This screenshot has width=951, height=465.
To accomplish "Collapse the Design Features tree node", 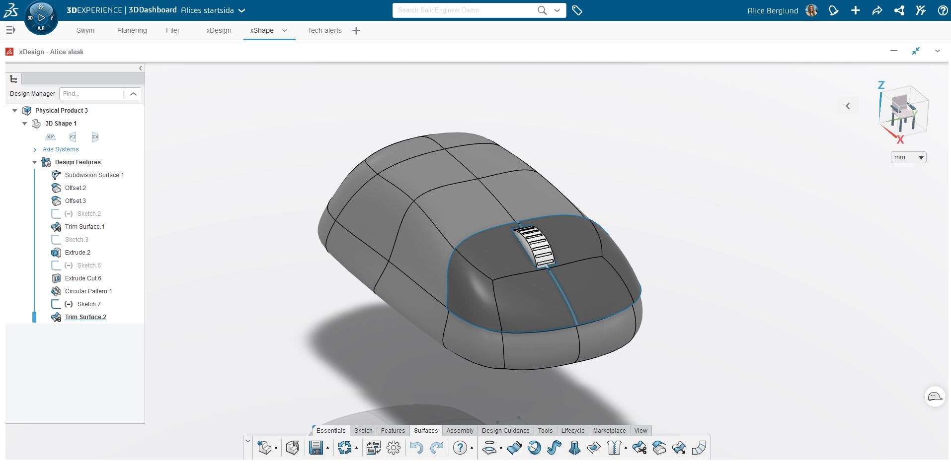I will point(35,162).
